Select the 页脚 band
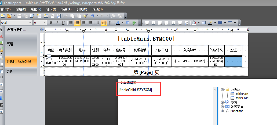277x125 pixels. coord(21,71)
